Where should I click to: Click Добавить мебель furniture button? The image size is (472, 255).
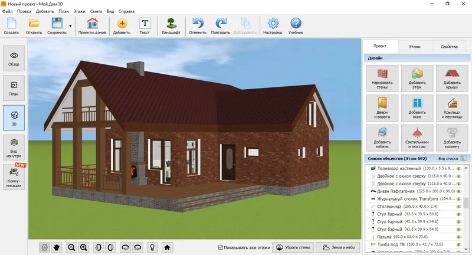[382, 138]
